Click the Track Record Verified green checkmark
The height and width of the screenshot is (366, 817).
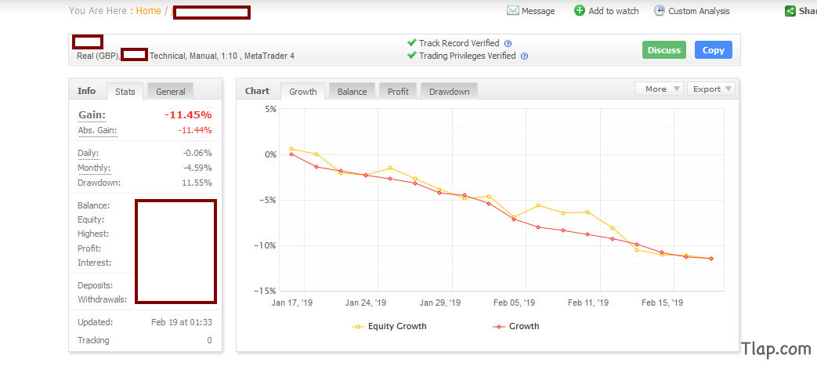(x=411, y=43)
